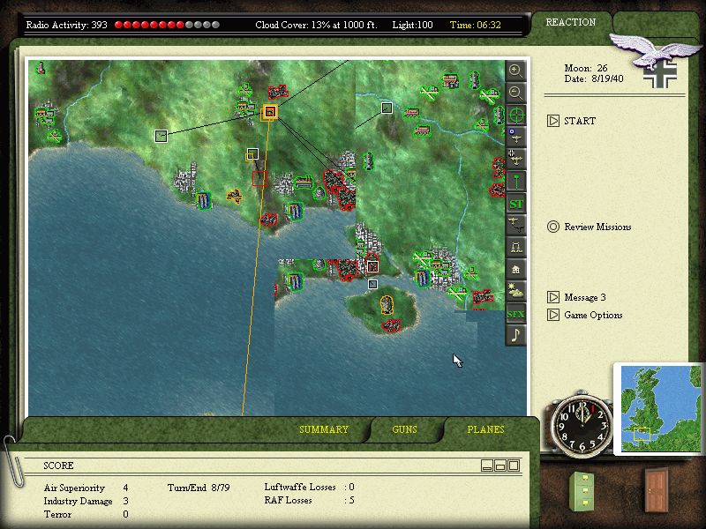Click the Date: 8/19/40 text
The width and height of the screenshot is (706, 529).
coord(594,79)
